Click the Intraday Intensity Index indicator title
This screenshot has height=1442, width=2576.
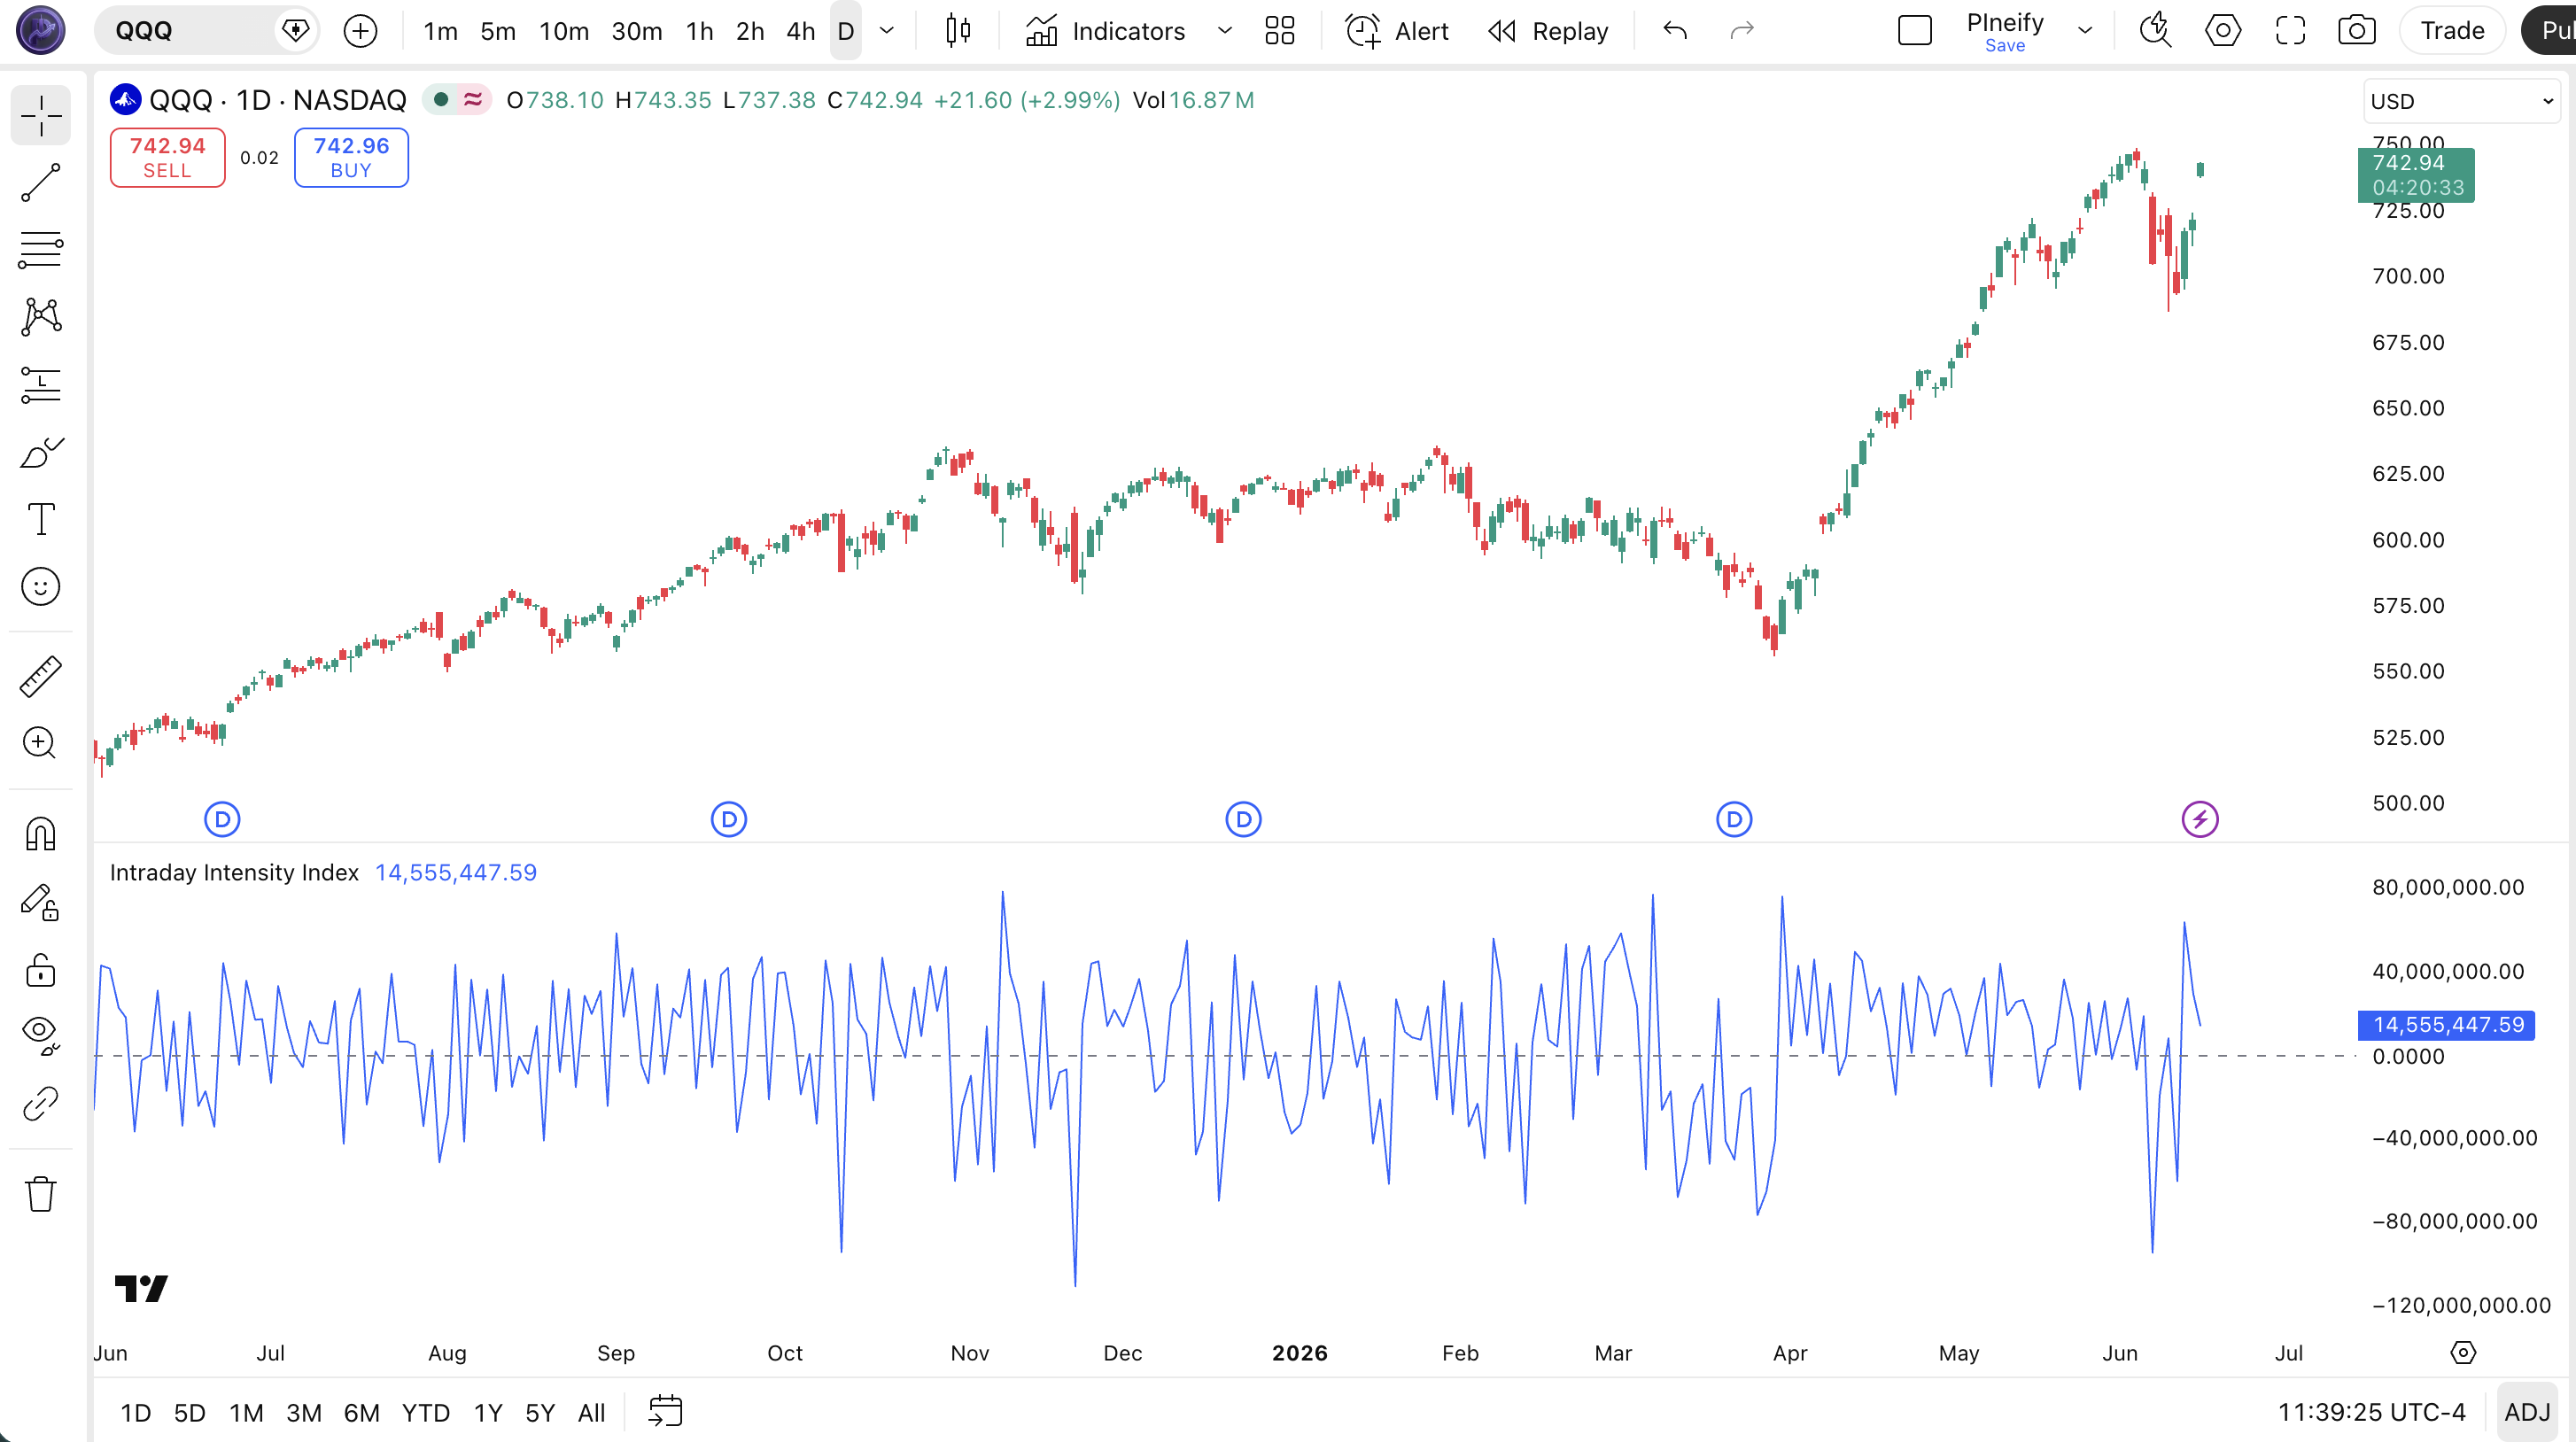(234, 872)
